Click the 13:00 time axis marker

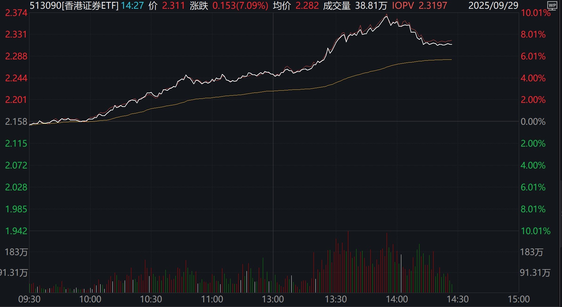pyautogui.click(x=273, y=299)
